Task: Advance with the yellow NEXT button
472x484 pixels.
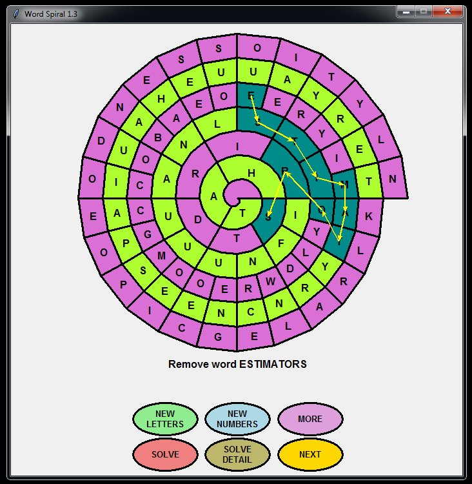Action: click(310, 454)
